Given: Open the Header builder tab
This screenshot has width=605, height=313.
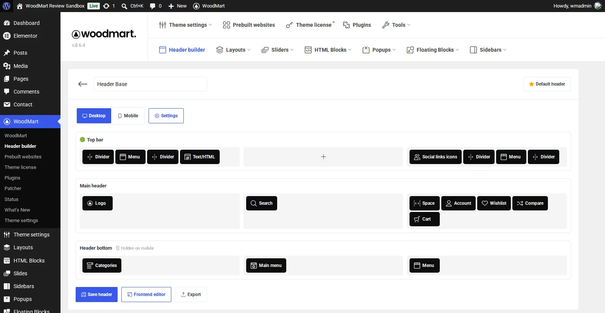Looking at the screenshot, I should click(x=182, y=50).
